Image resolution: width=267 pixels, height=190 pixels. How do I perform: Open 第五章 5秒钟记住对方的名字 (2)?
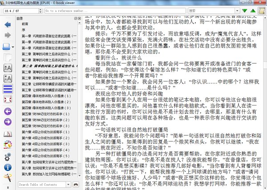[45, 120]
